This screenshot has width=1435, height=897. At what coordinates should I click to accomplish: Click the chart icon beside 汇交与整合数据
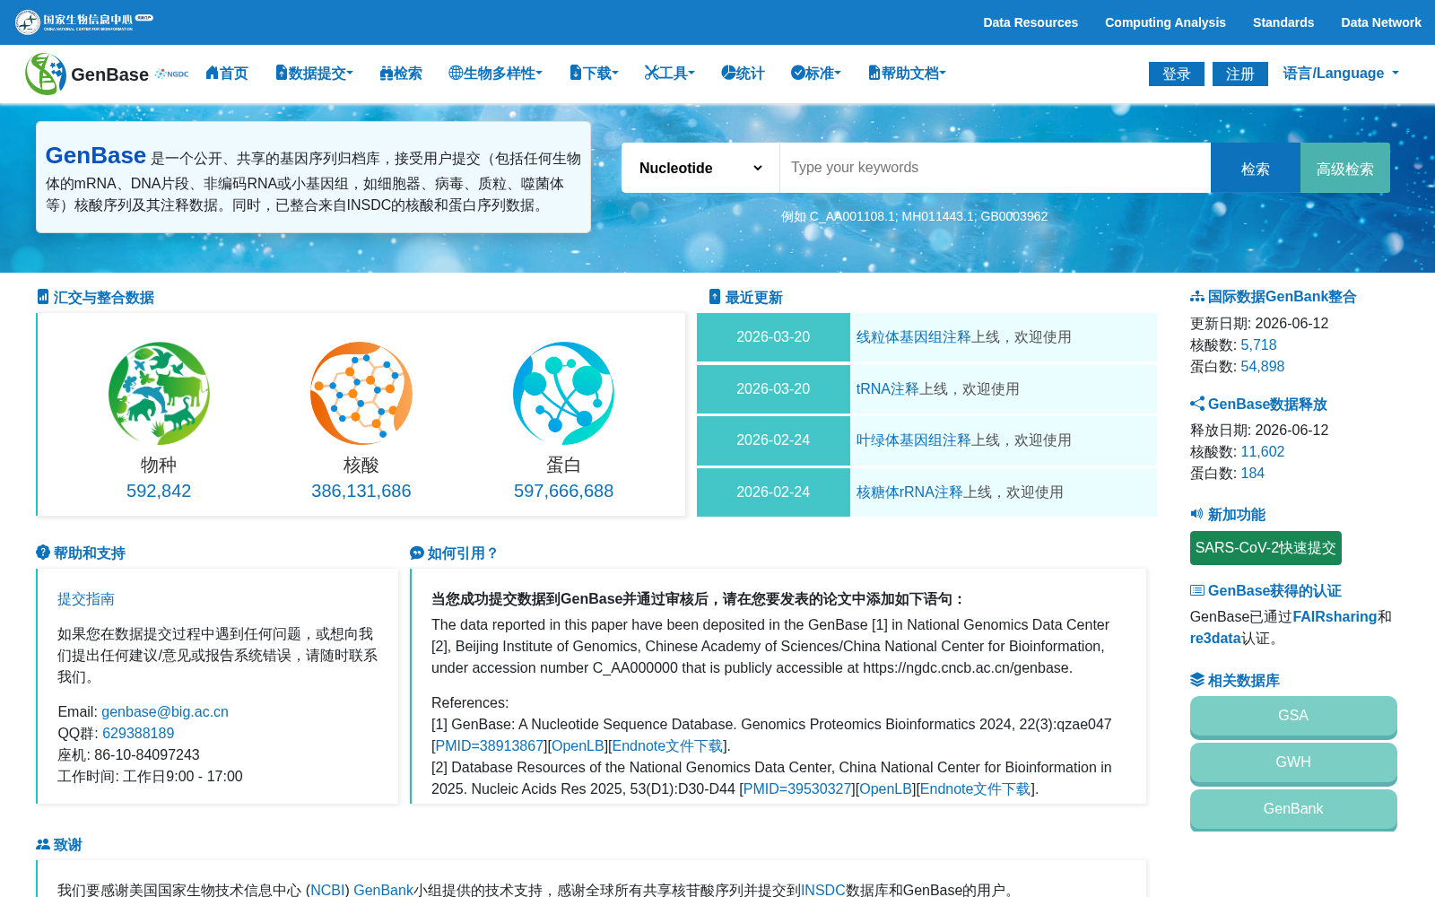pos(42,297)
